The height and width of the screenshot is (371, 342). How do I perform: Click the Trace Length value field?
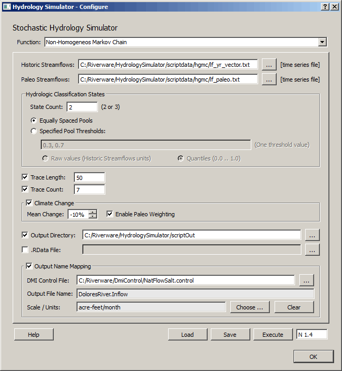click(90, 177)
